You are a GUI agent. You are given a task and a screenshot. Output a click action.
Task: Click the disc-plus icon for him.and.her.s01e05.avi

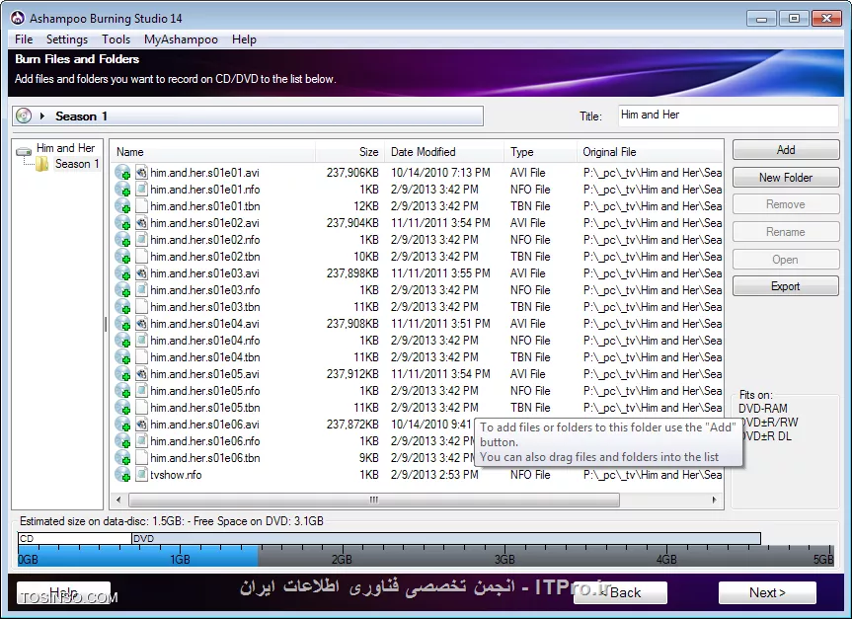click(122, 374)
